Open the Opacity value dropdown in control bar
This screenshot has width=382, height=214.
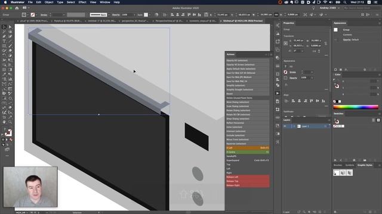134,15
